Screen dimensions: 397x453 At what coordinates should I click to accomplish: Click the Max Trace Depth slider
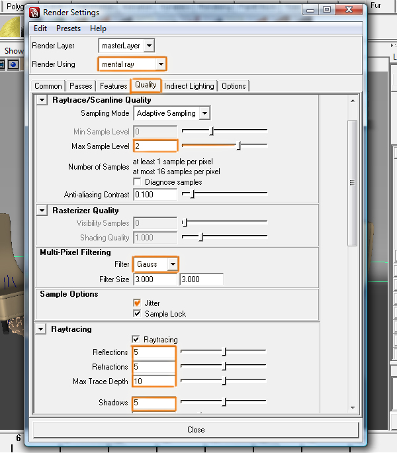click(223, 381)
